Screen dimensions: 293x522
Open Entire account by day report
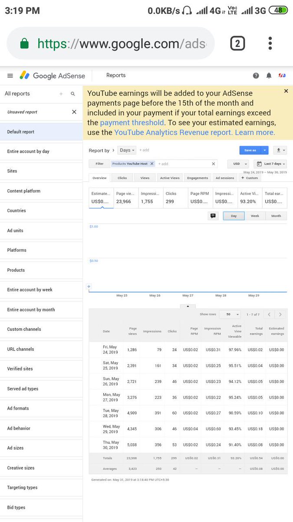click(41, 151)
